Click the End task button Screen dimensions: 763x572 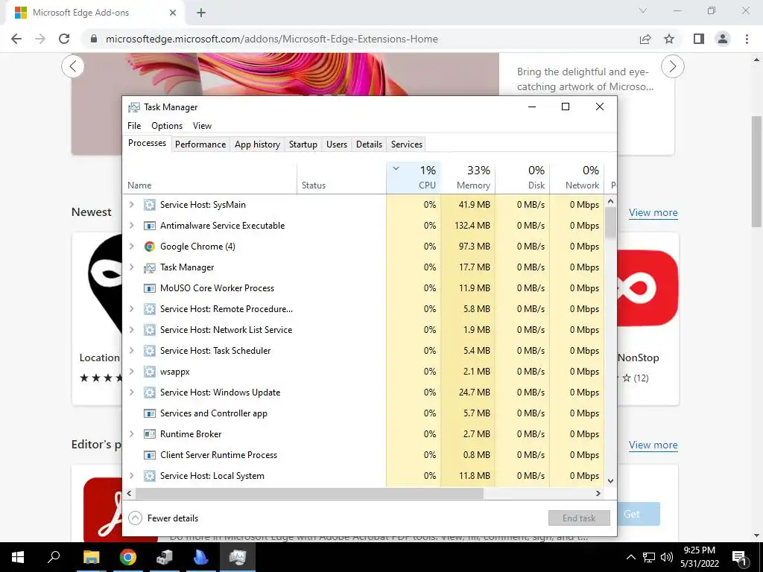coord(579,518)
